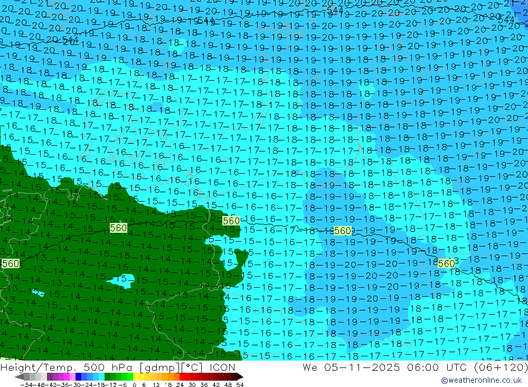Open the weatheronline.co.uk copyright link
This screenshot has height=387, width=528.
pos(482,380)
